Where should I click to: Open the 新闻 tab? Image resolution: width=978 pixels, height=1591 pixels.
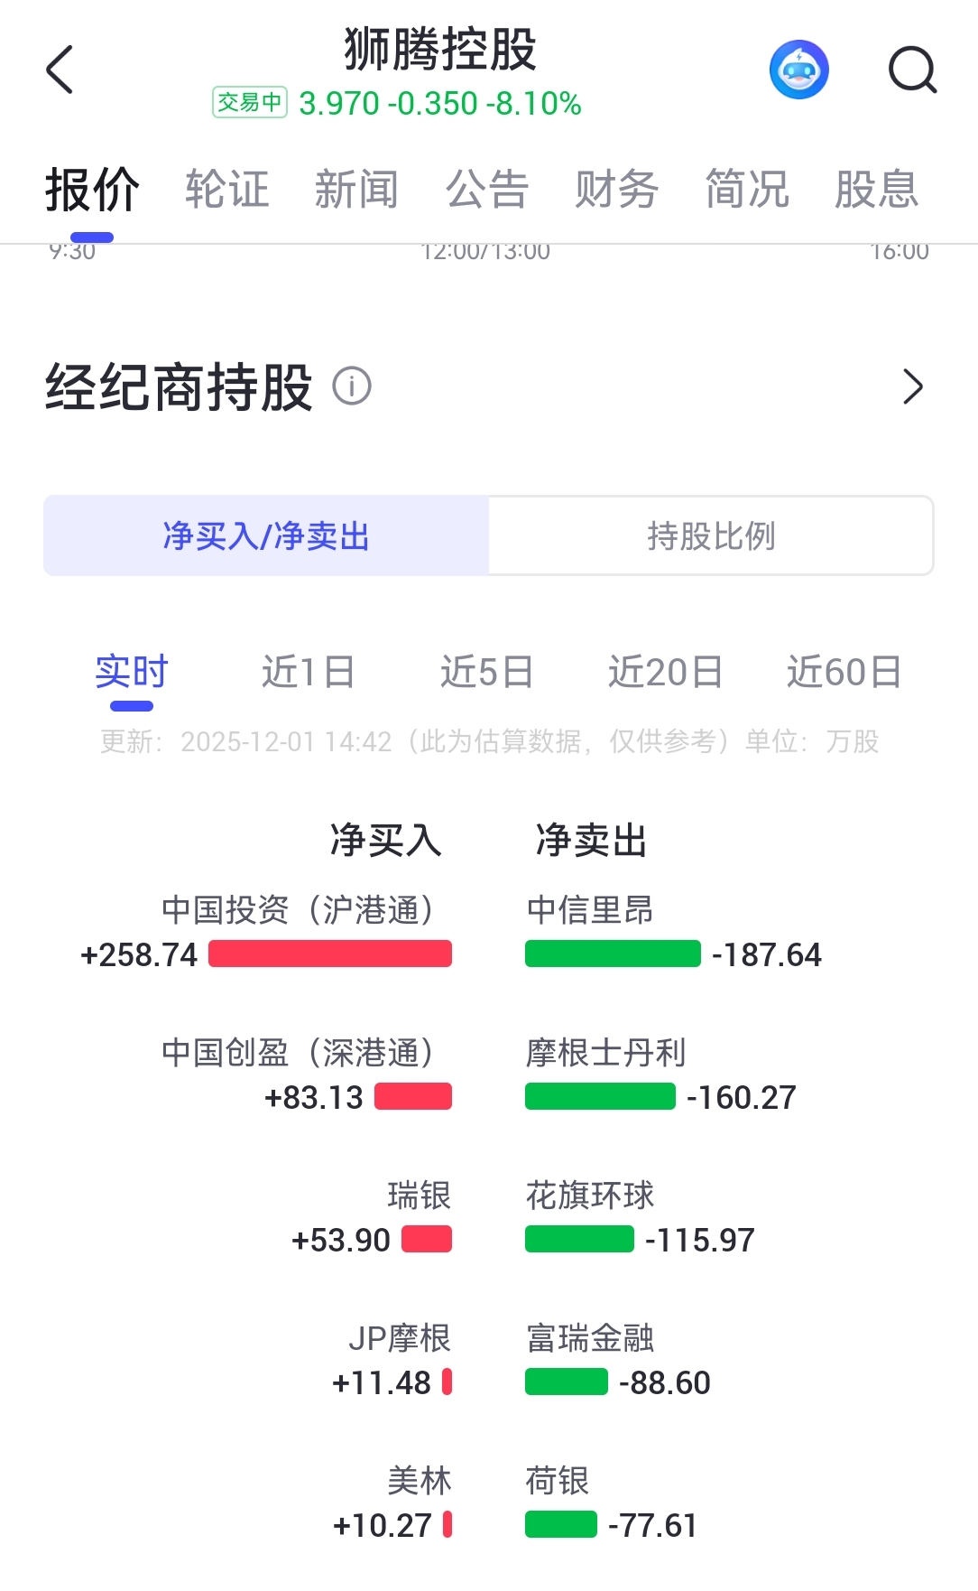pyautogui.click(x=357, y=190)
